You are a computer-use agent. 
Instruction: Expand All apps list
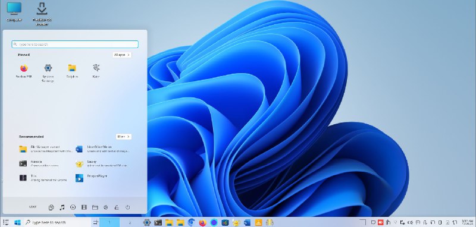click(122, 55)
